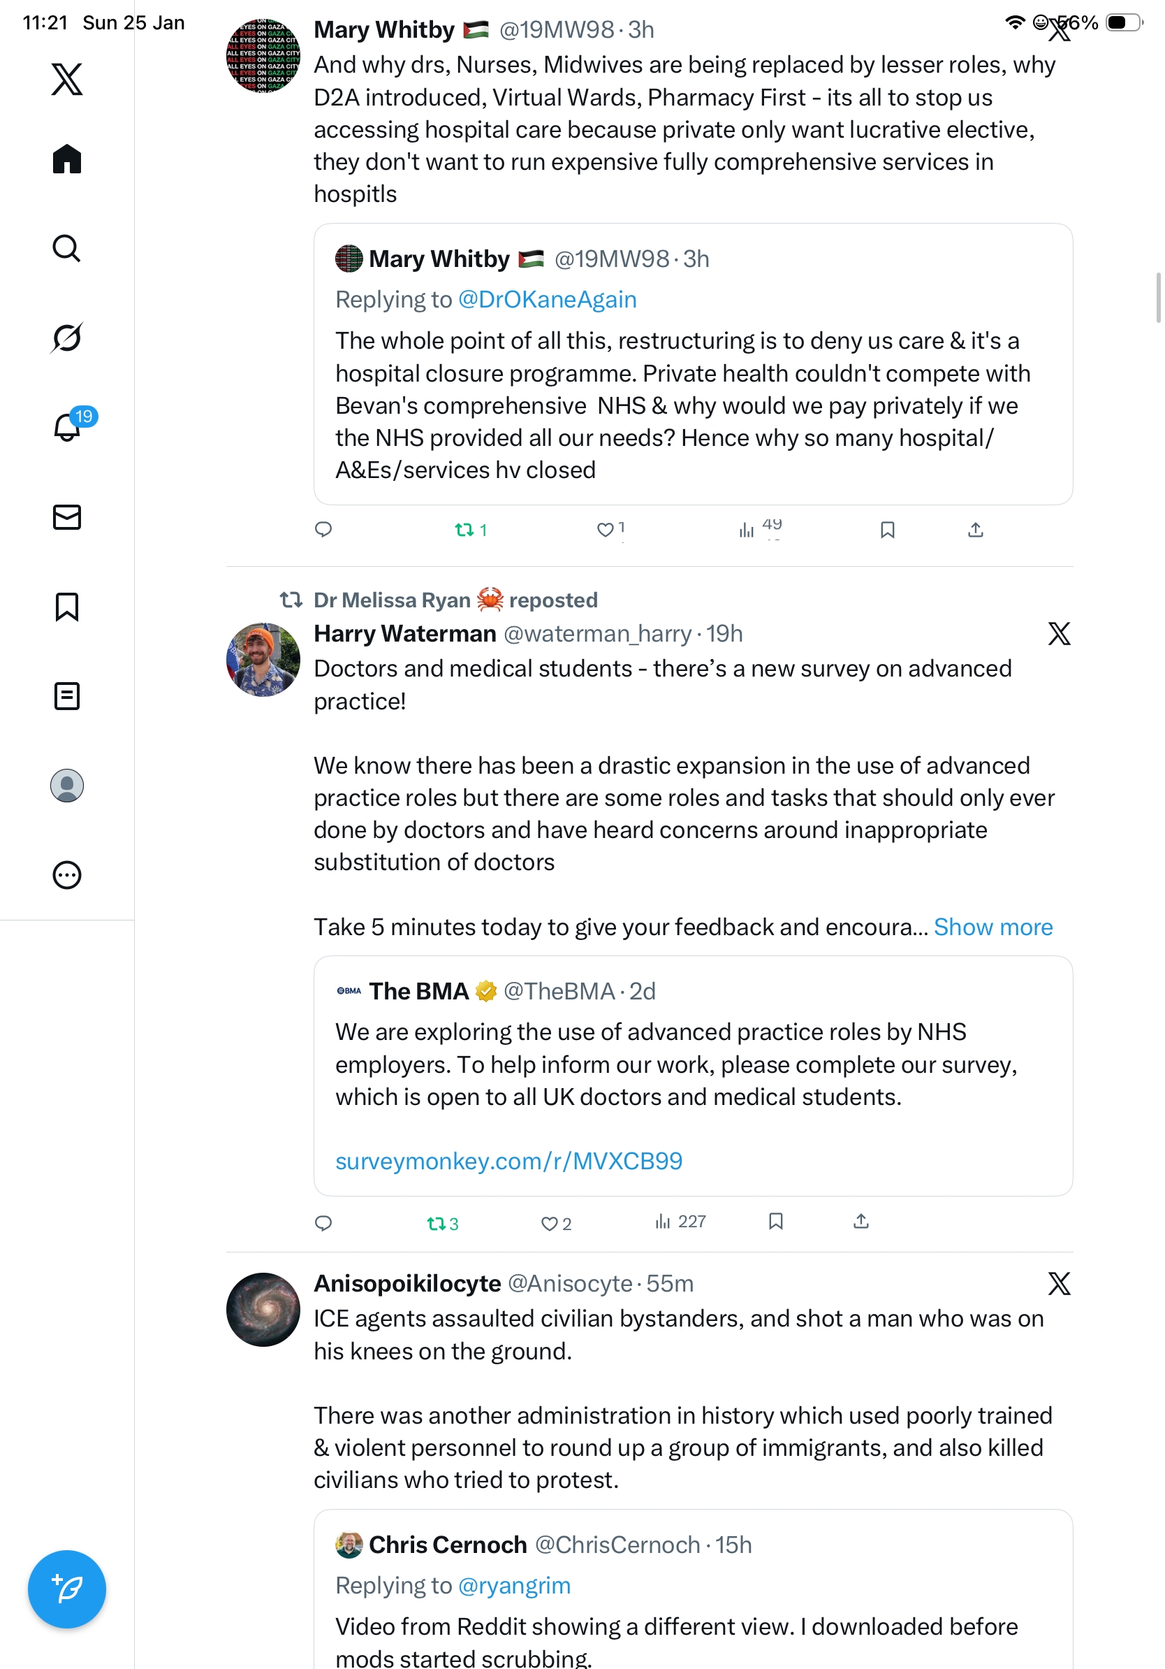Go to X logo at sidebar top
The width and height of the screenshot is (1165, 1669).
[67, 78]
